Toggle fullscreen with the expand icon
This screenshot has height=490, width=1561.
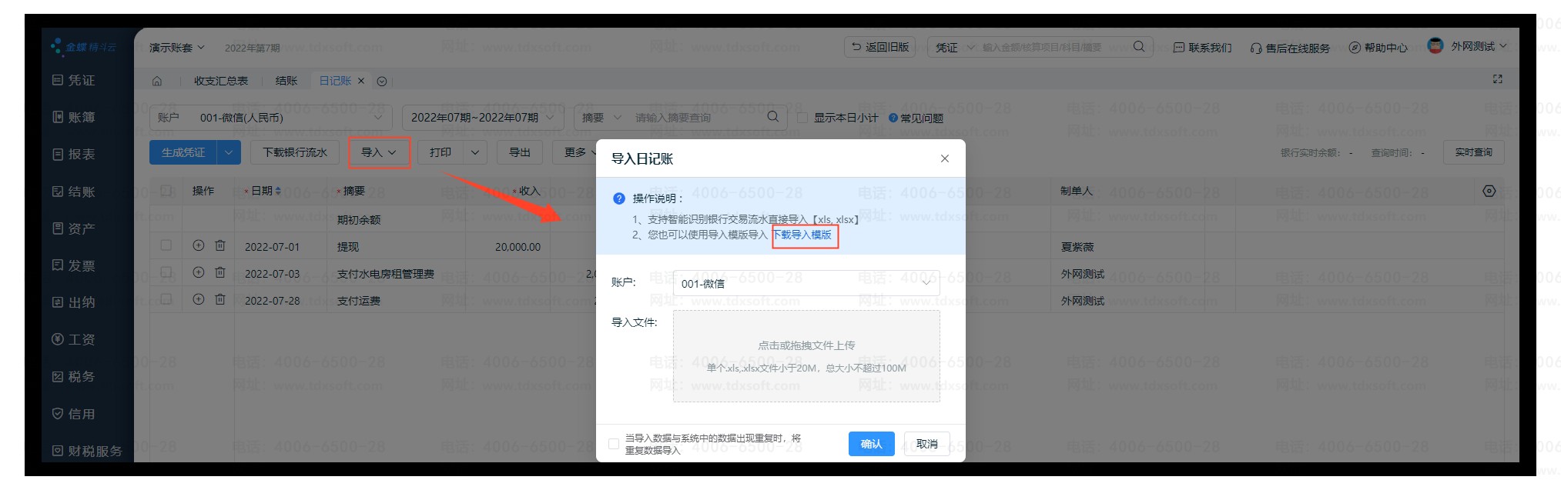coord(1497,79)
